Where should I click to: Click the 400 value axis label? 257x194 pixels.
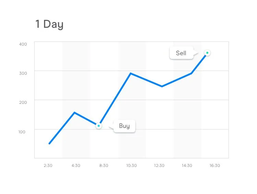[23, 44]
